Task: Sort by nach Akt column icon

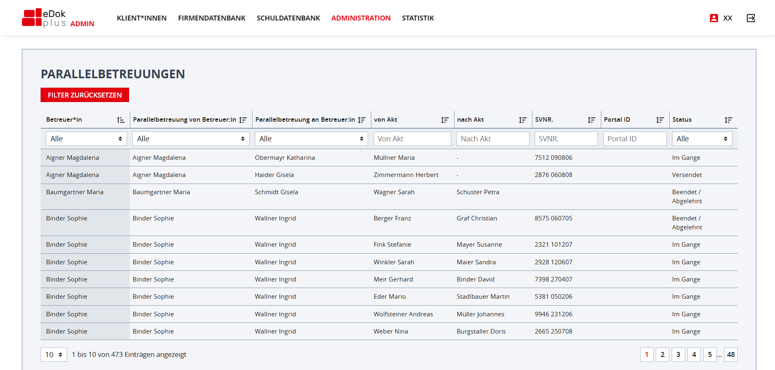Action: point(523,120)
